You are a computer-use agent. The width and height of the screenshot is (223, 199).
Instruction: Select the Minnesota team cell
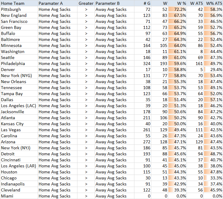click(x=19, y=45)
